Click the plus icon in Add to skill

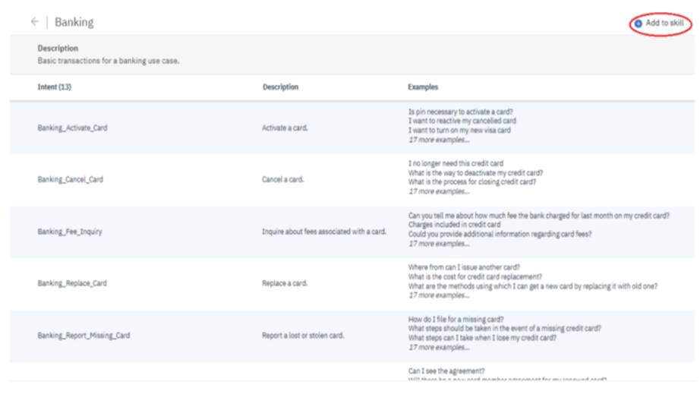coord(639,24)
